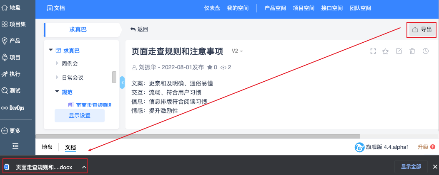Expand the 日常会议 tree folder

pyautogui.click(x=57, y=77)
